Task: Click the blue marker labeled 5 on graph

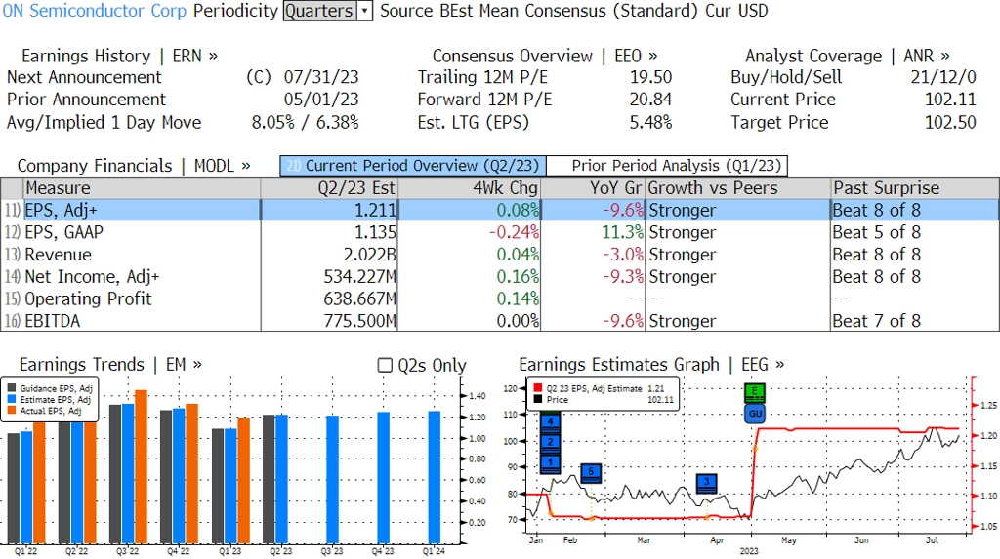Action: pos(591,472)
